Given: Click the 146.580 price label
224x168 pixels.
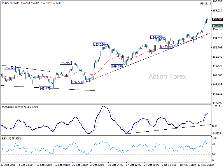Looking at the screenshot, I should tap(78, 82).
